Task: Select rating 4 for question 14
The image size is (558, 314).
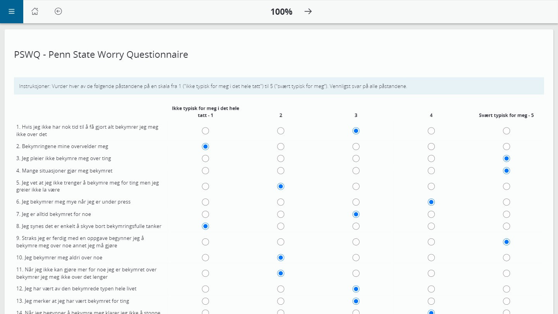Action: coord(431,312)
